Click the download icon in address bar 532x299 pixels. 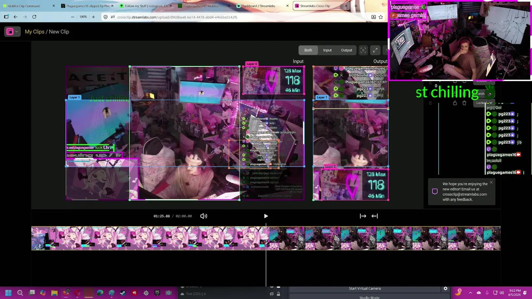tap(373, 17)
